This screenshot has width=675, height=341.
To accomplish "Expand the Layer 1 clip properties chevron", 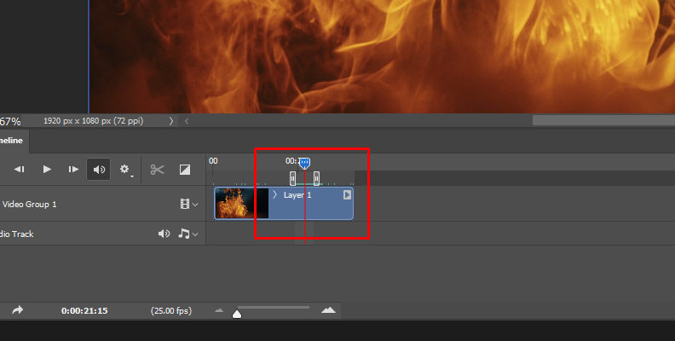I will point(274,195).
